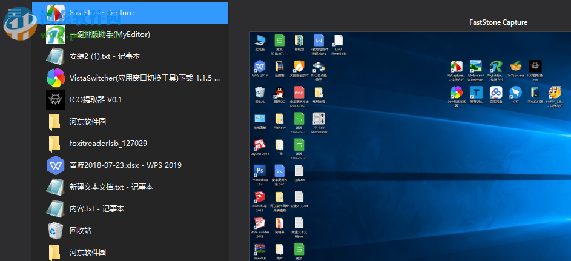The height and width of the screenshot is (261, 571).
Task: Click the 百度网盘 icon in preview
Action: coord(496,93)
